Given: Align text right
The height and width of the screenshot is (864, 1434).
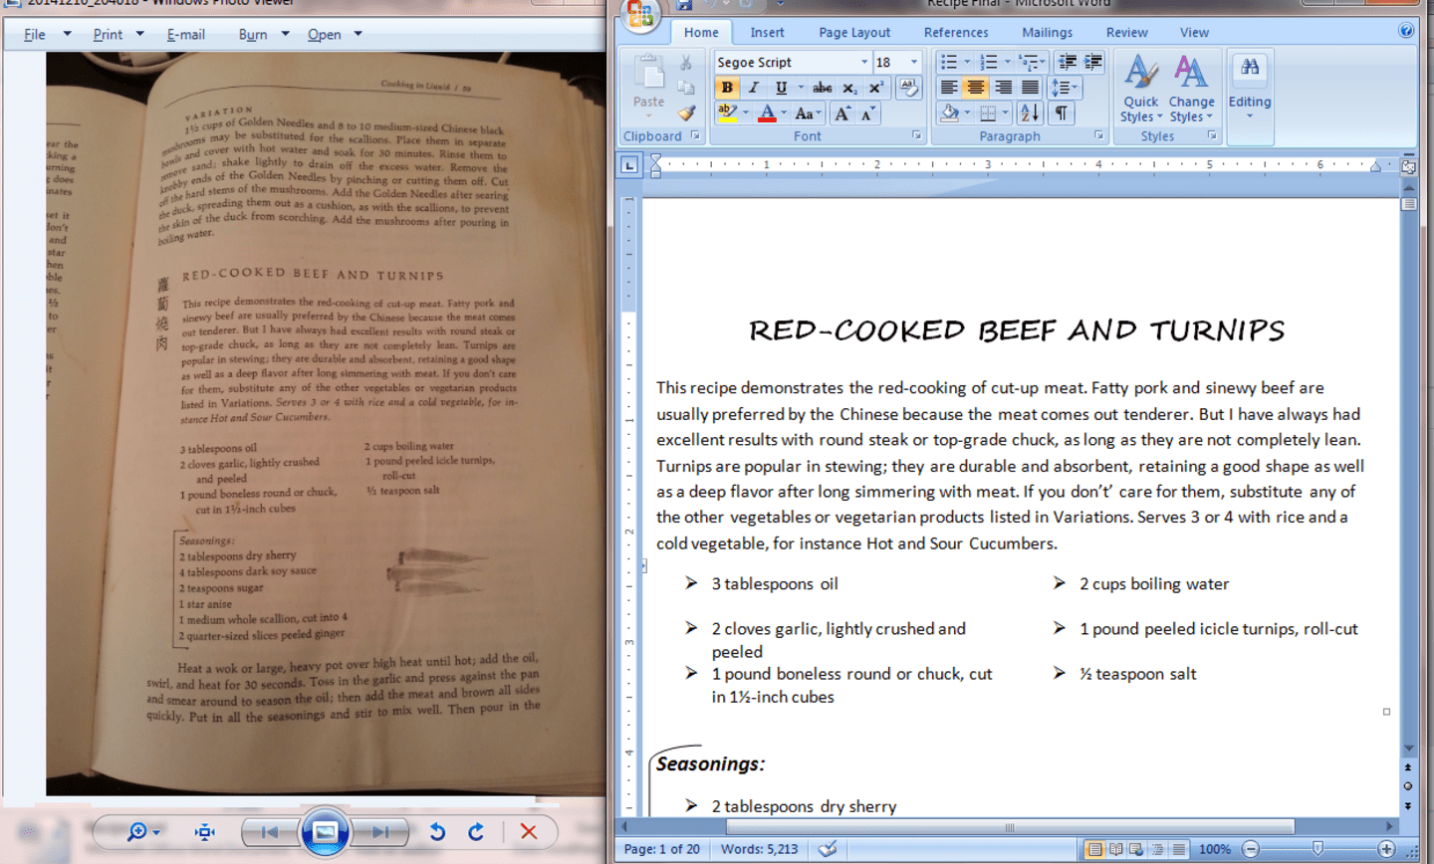Looking at the screenshot, I should tap(1003, 88).
